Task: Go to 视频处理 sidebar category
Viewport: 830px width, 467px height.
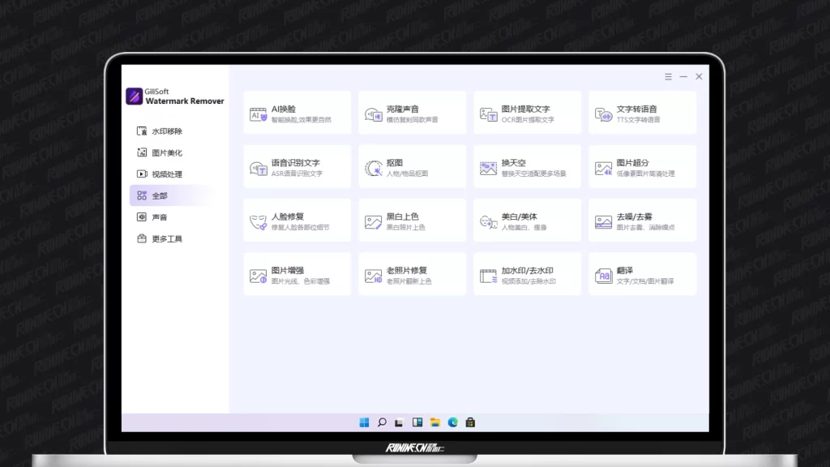Action: 166,174
